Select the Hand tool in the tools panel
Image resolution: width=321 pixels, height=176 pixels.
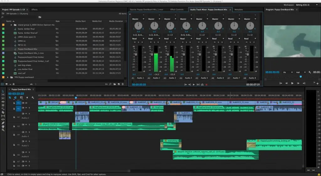point(3,127)
